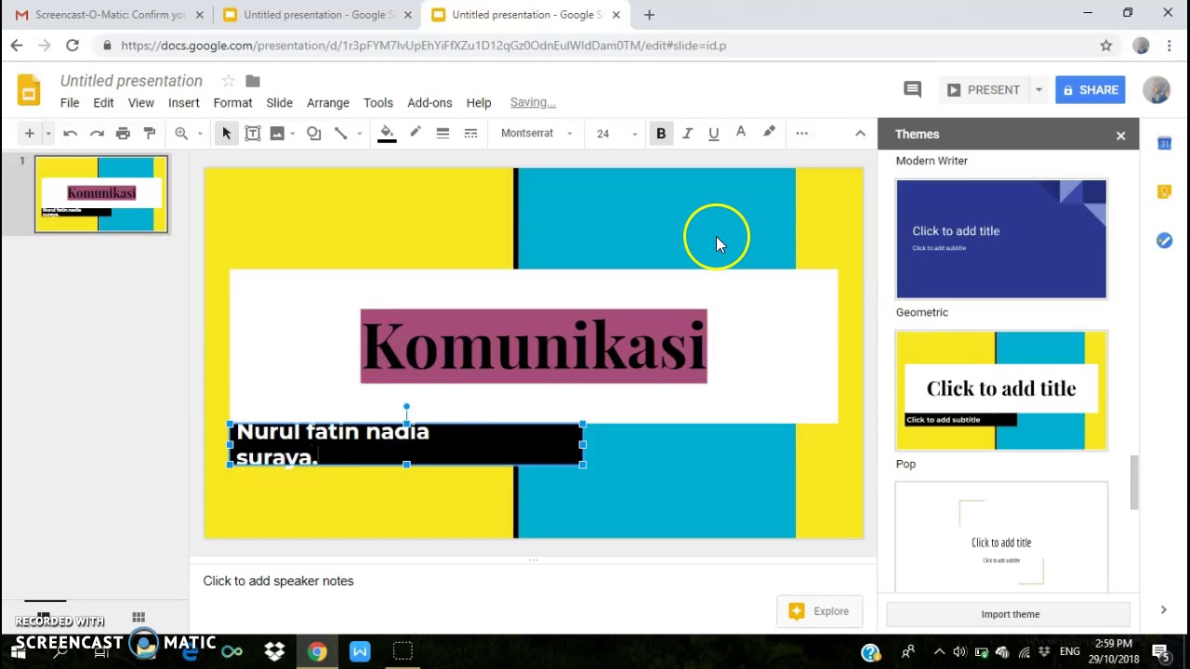Rename the Untitled presentation title
Viewport: 1190px width, 669px height.
[131, 81]
